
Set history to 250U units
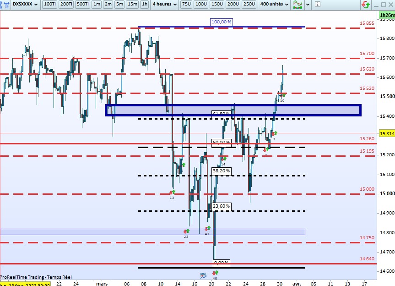[x=249, y=4]
